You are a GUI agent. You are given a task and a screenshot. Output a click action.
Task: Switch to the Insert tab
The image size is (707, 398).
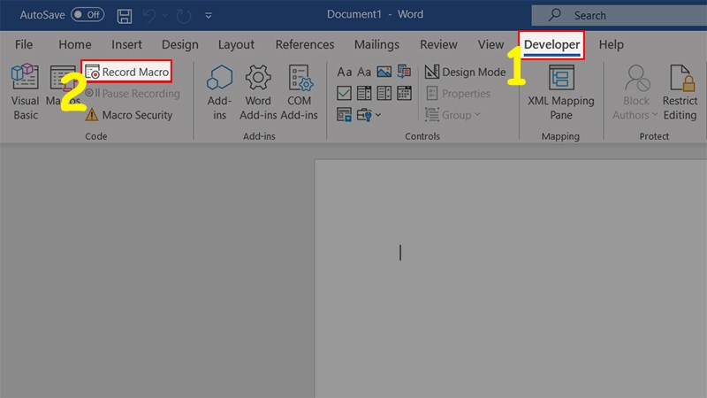126,45
